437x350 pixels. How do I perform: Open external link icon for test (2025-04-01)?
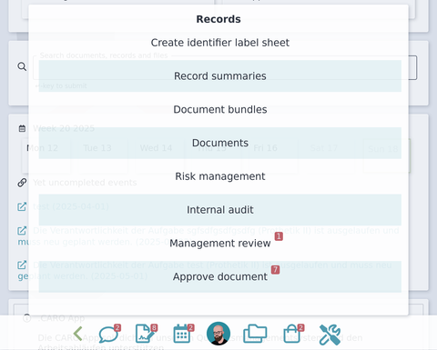(22, 206)
